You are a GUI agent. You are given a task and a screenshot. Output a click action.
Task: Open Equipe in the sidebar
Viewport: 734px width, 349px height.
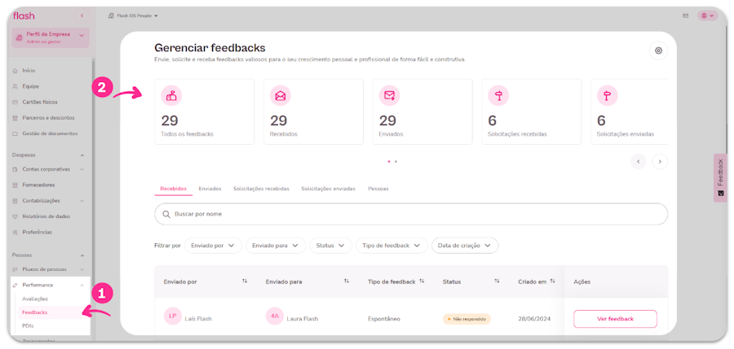[x=30, y=86]
